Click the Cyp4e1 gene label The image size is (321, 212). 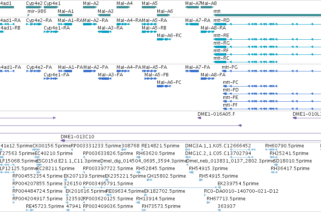coord(52,3)
